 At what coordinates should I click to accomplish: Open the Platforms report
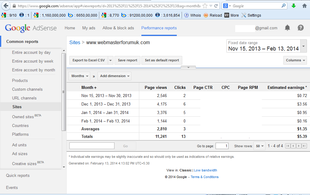20,134
